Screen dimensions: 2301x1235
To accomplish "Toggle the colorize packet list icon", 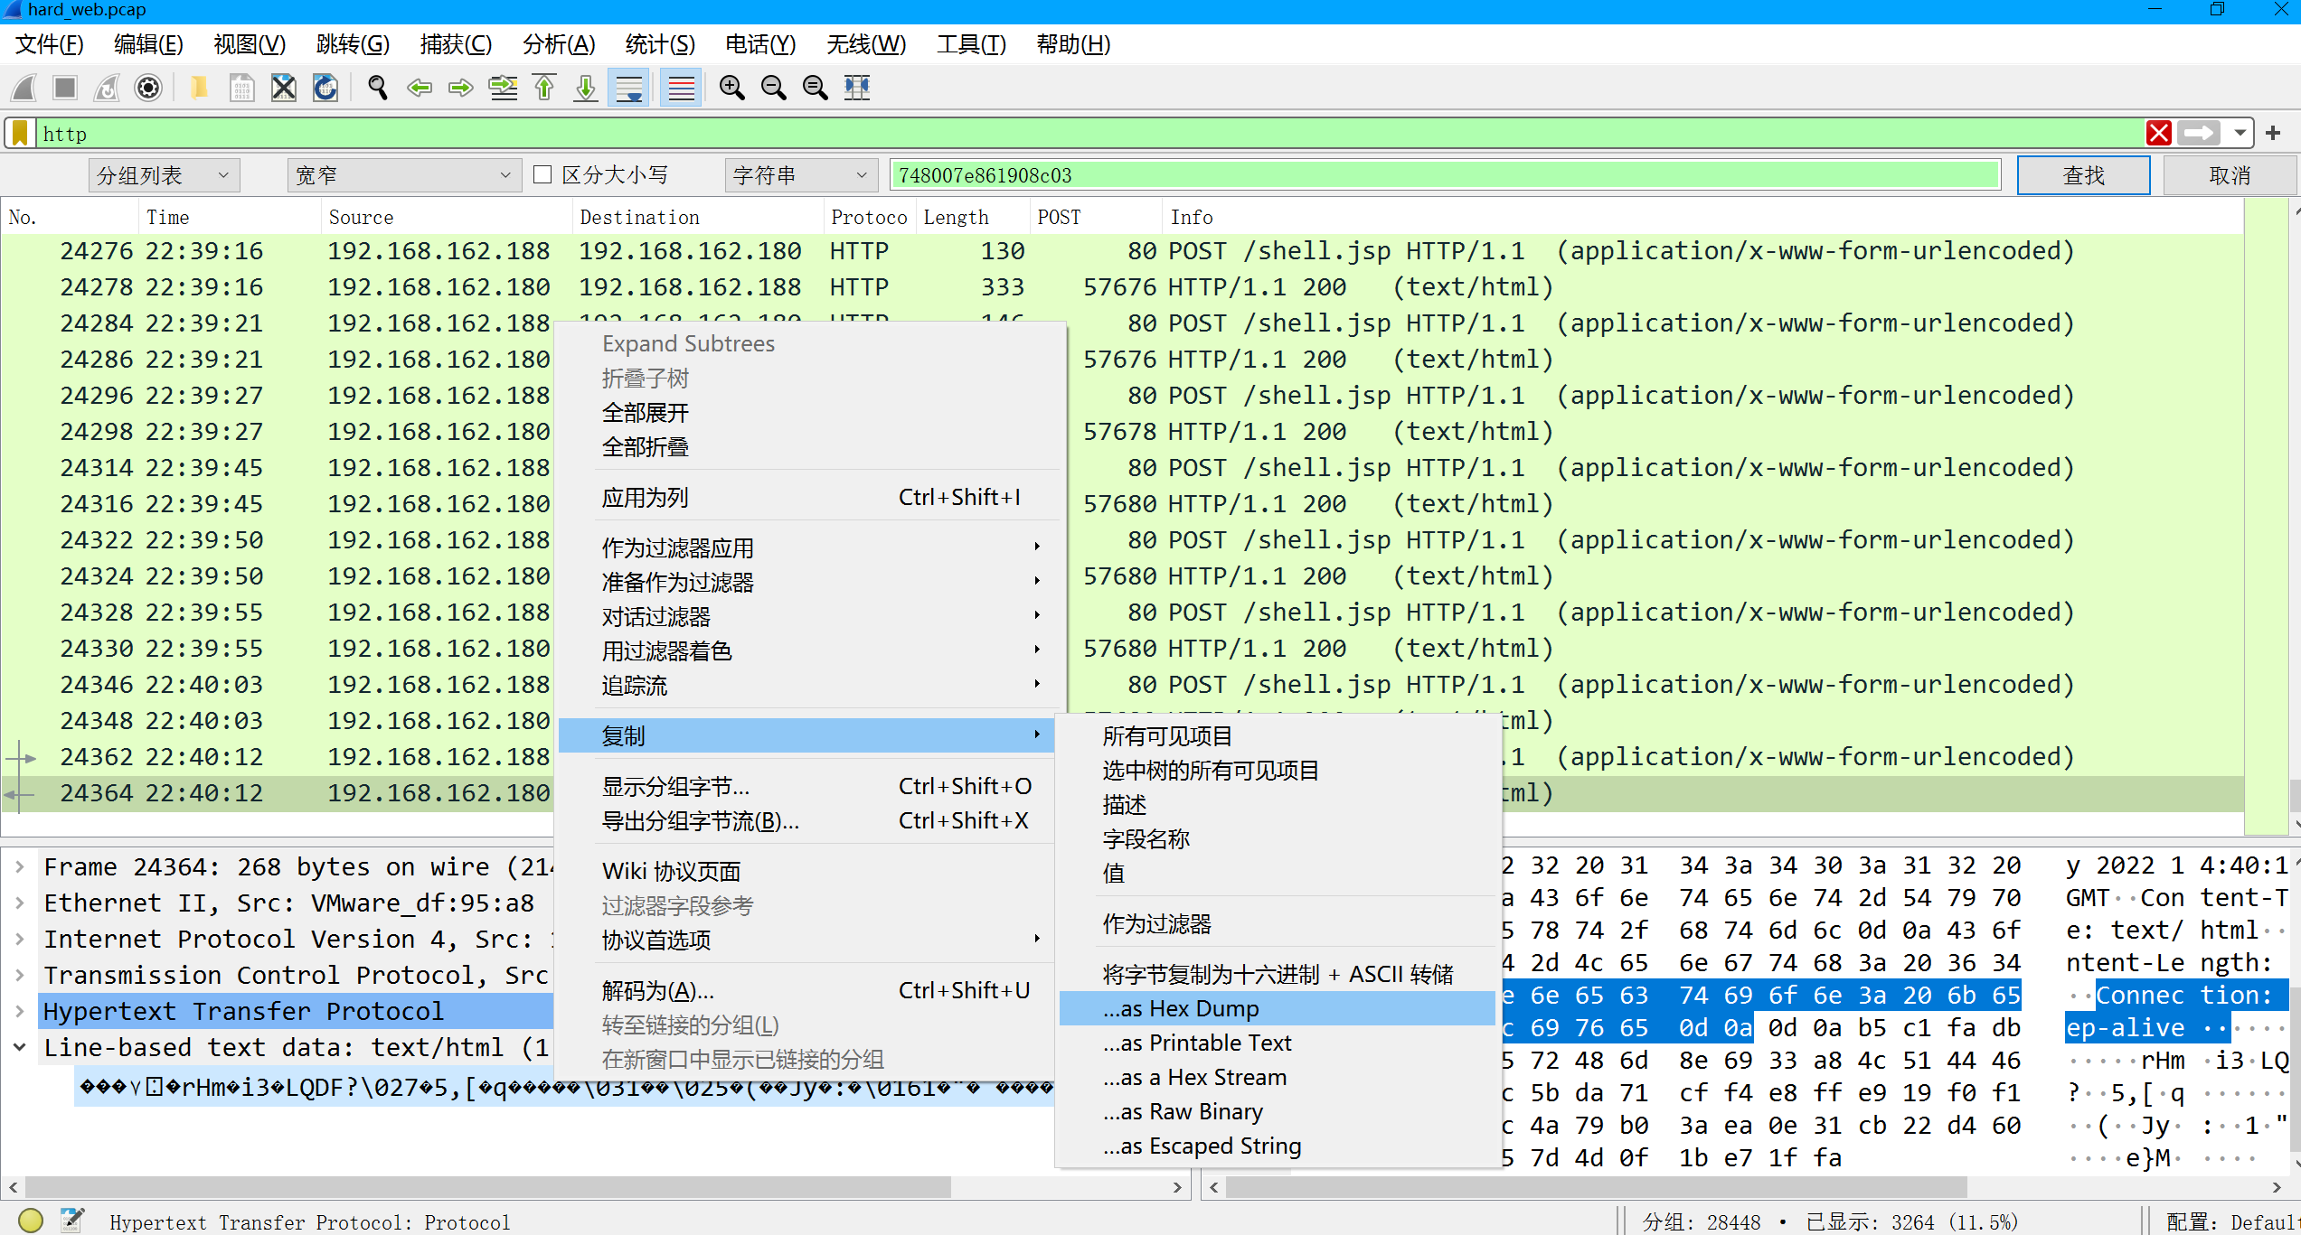I will tap(681, 88).
